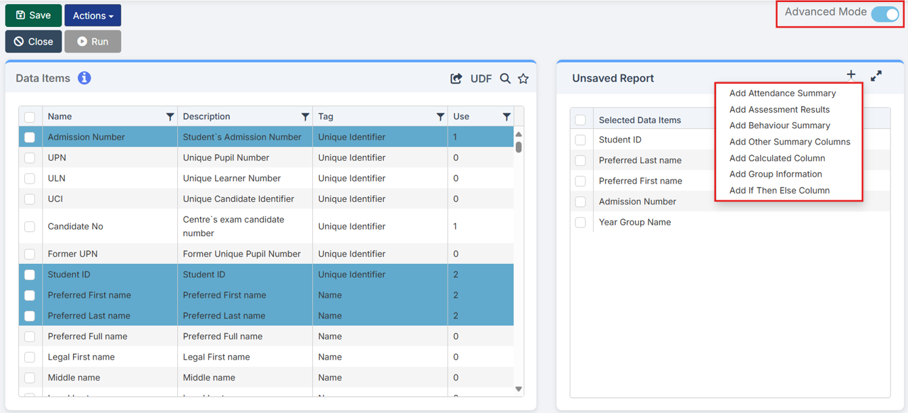
Task: Tick the Year Group Name checkbox in report
Action: (580, 222)
